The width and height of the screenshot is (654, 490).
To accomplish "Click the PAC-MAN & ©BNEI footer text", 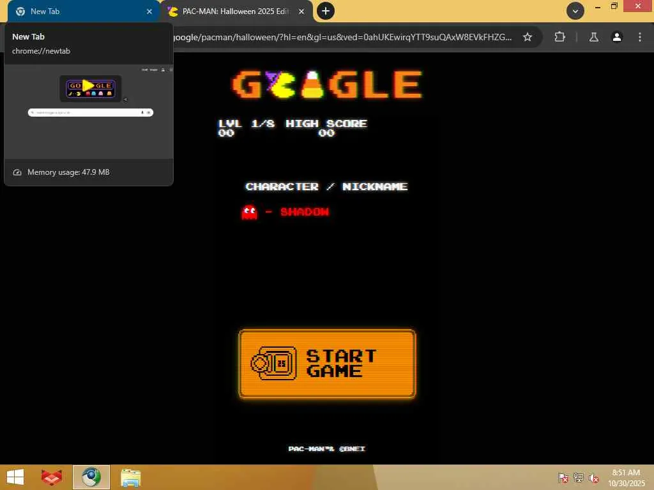I will point(326,449).
